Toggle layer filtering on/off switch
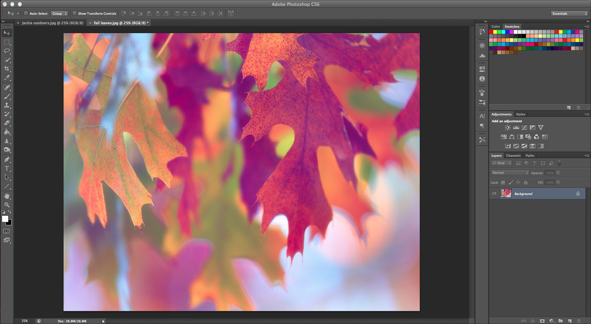The height and width of the screenshot is (324, 591). [559, 163]
